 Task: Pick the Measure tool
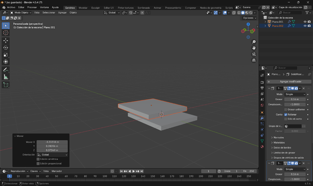pyautogui.click(x=6, y=77)
